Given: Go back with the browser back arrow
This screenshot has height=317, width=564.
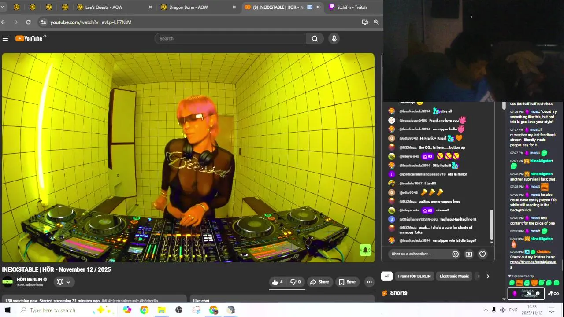Looking at the screenshot, I should click(x=4, y=22).
